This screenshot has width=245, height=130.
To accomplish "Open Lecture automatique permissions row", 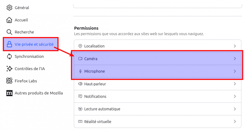I will click(102, 109).
